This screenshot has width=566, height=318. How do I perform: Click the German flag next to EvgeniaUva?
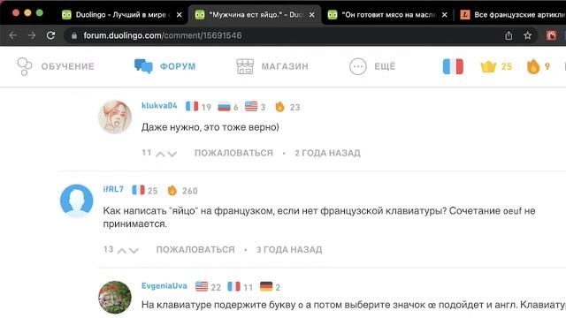tap(266, 286)
